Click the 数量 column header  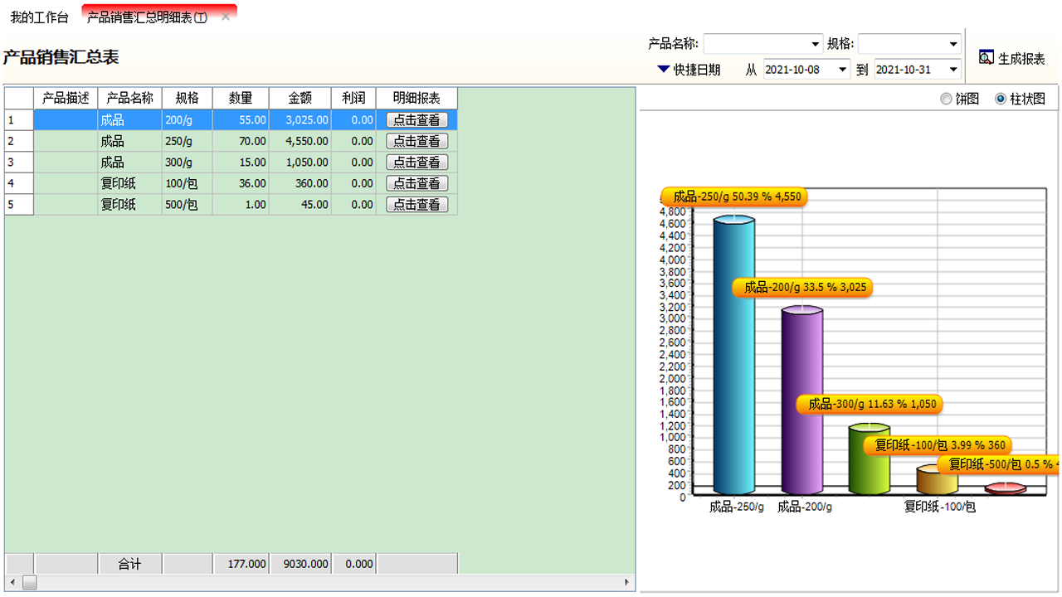[240, 97]
